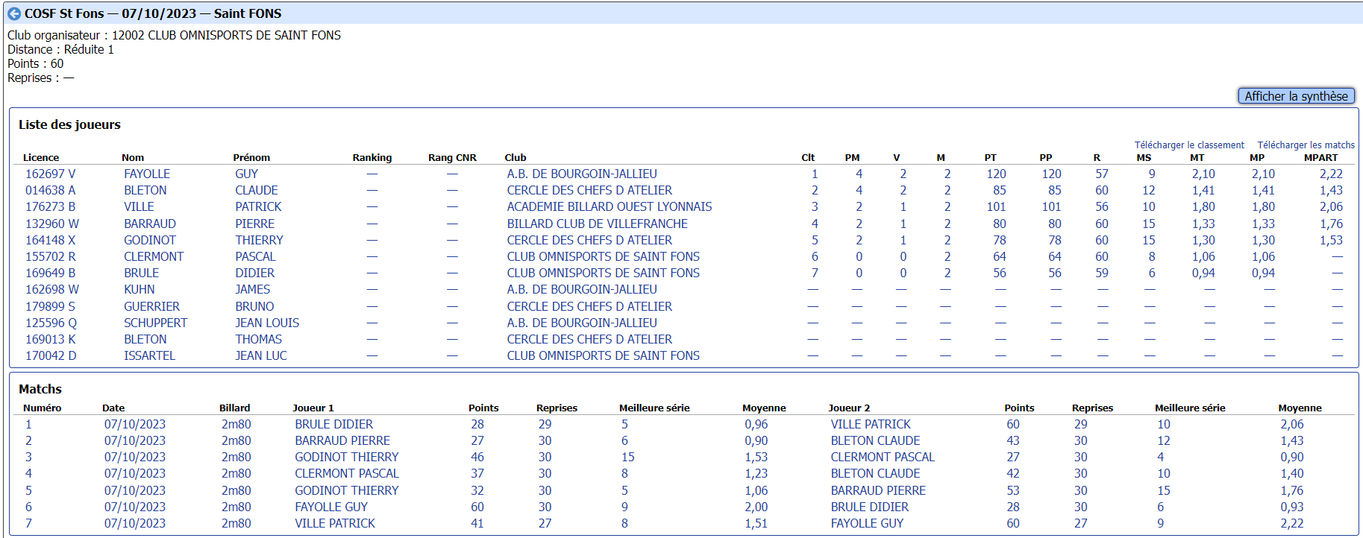
Task: Select licence 179899 S
Action: [50, 306]
